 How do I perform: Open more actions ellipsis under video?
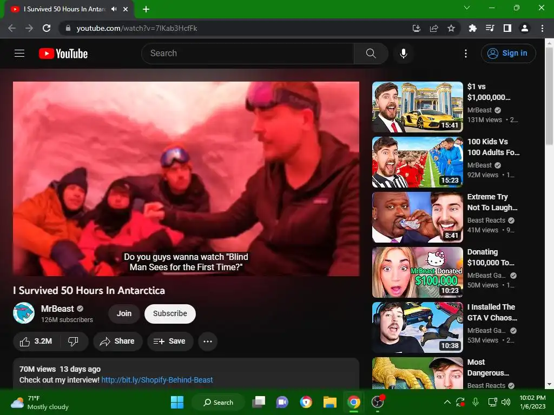(x=208, y=342)
